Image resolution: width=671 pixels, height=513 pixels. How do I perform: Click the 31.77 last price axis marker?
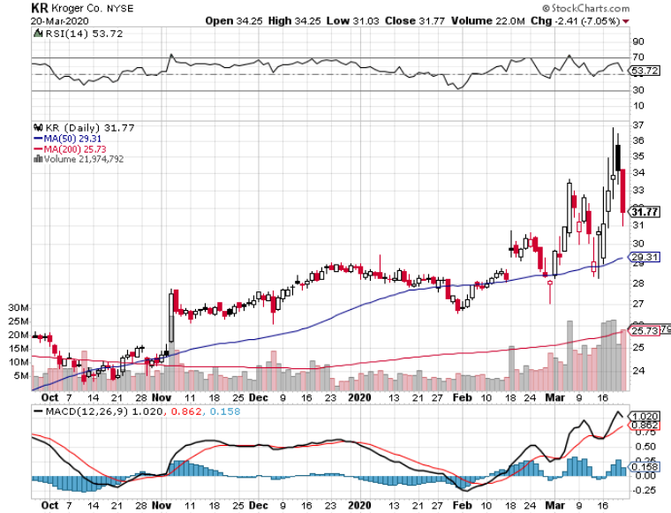(644, 212)
